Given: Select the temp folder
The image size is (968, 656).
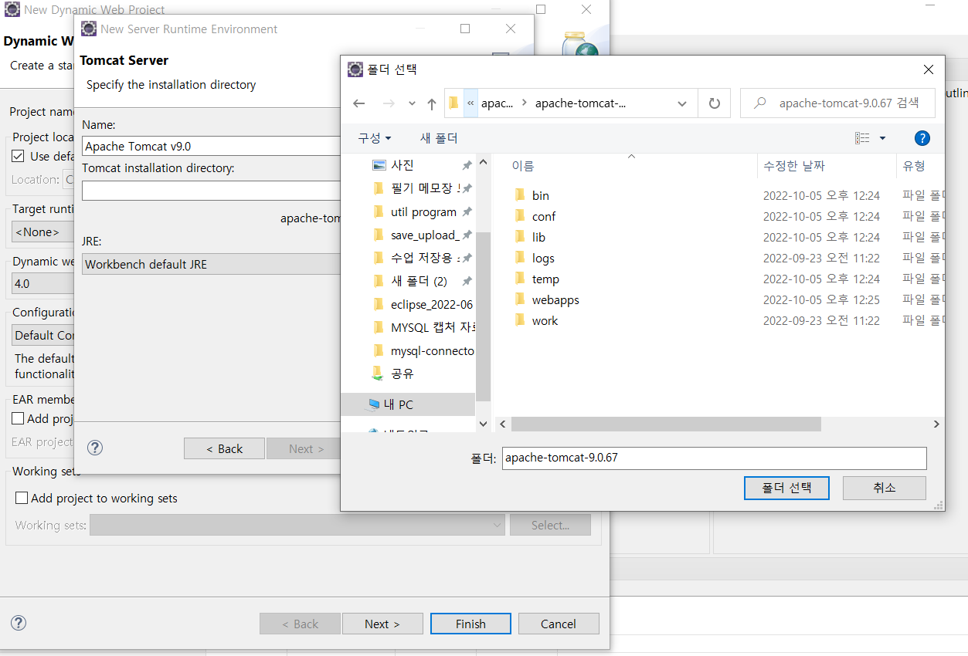Looking at the screenshot, I should click(545, 279).
